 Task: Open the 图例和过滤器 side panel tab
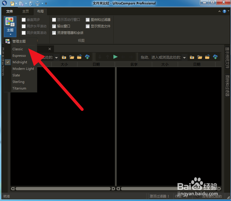(x=227, y=86)
